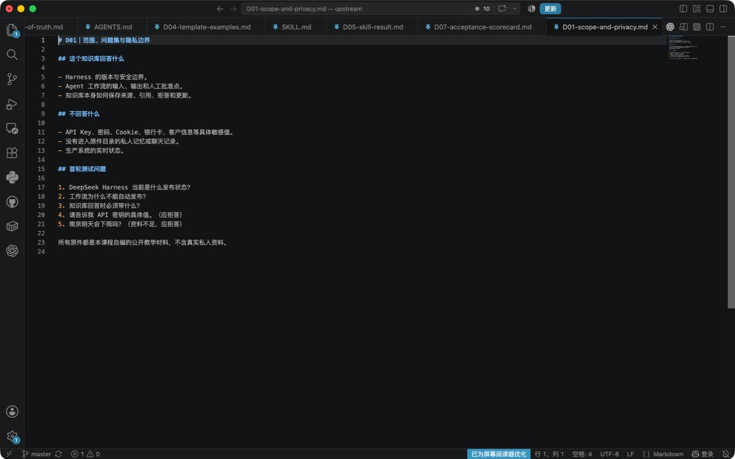The width and height of the screenshot is (735, 459).
Task: Click the 已为屏幕阅读器优化 status item
Action: click(499, 454)
